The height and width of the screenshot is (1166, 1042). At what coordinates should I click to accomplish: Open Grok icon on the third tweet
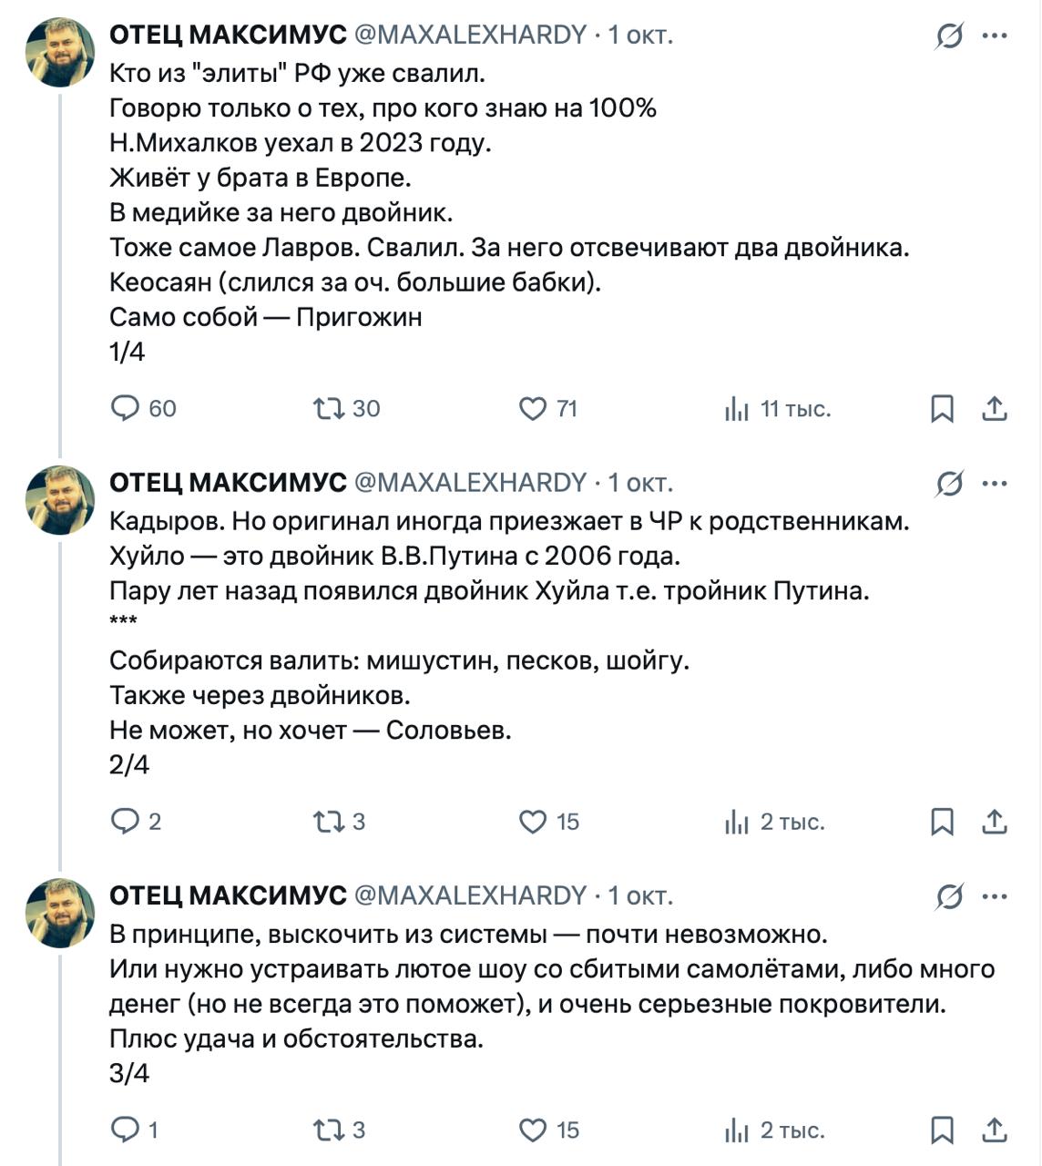[949, 897]
